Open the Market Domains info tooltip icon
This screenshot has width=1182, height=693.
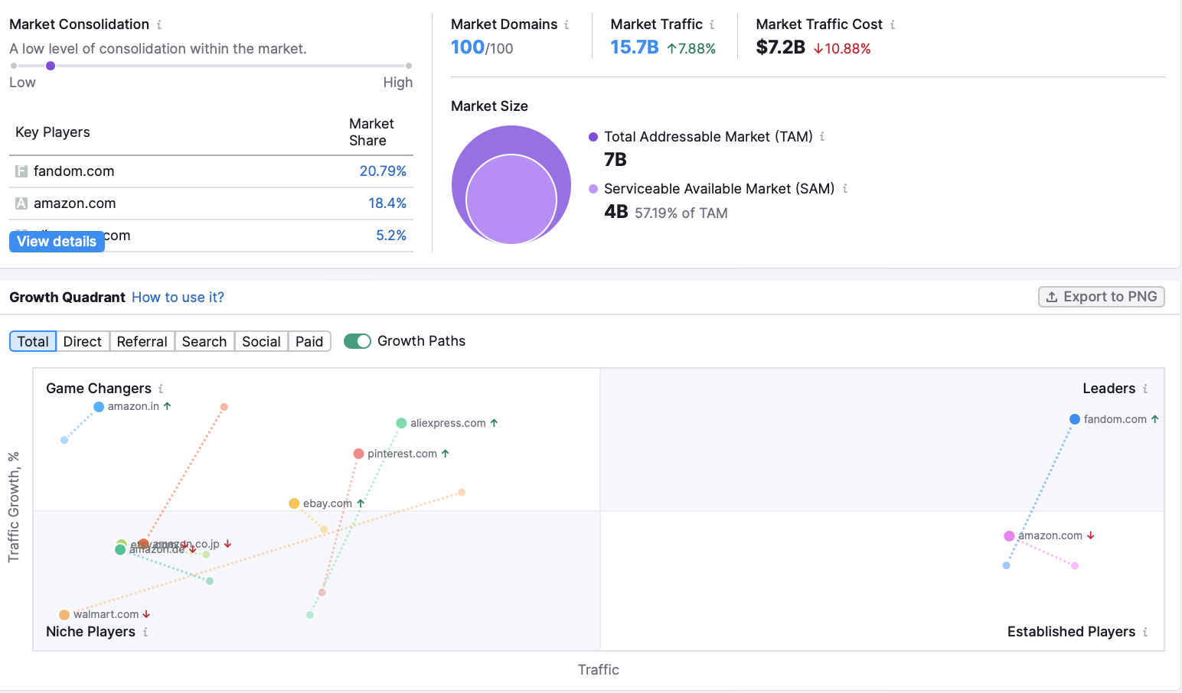pos(567,24)
